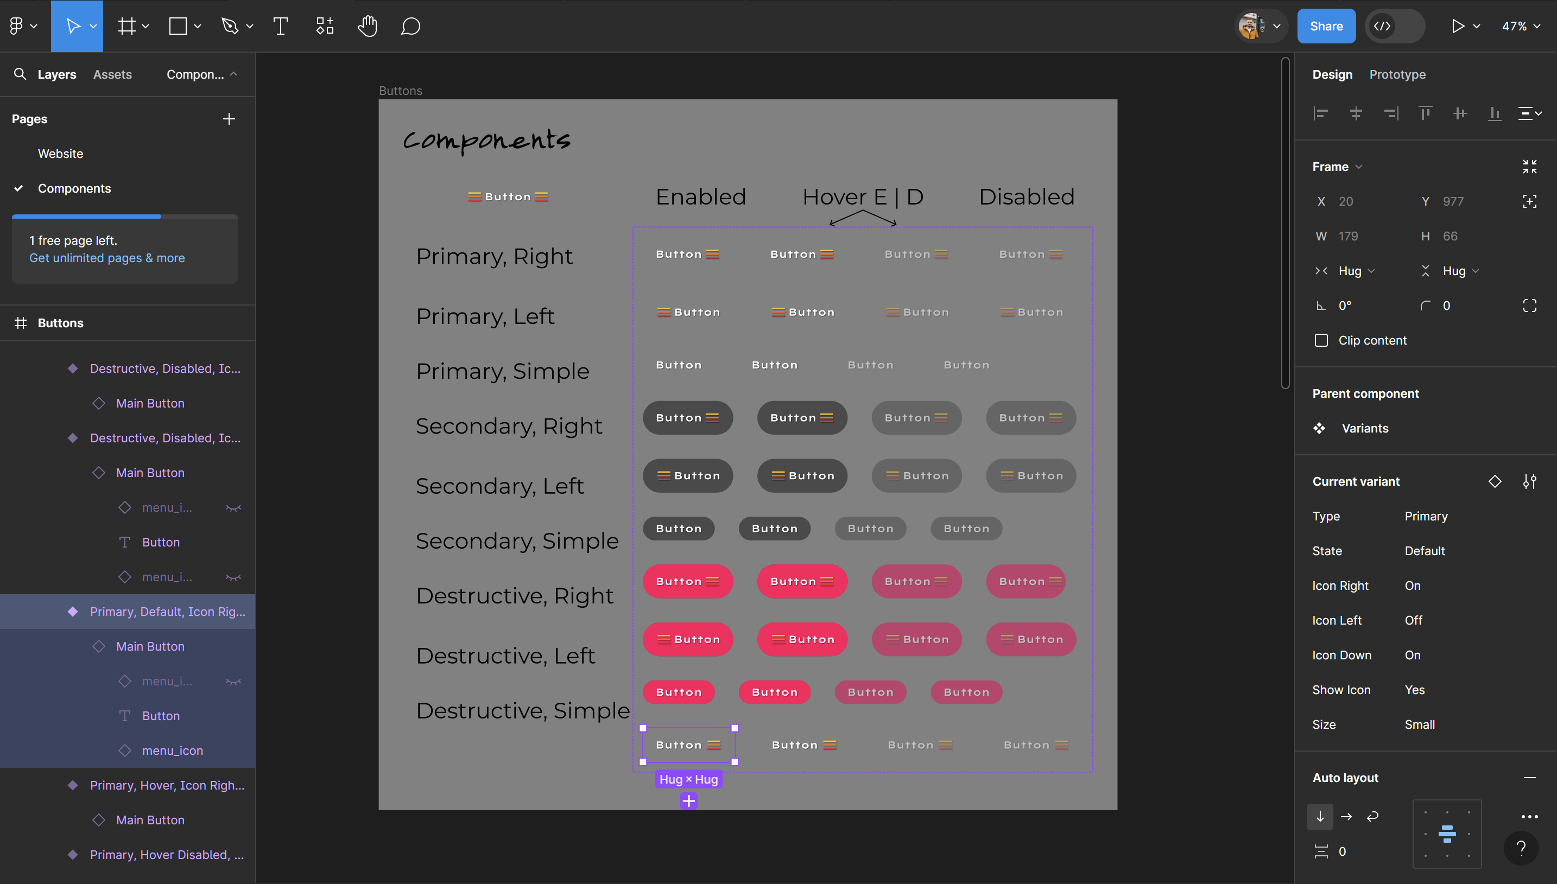Click Get unlimited pages link
This screenshot has height=884, width=1557.
107,257
